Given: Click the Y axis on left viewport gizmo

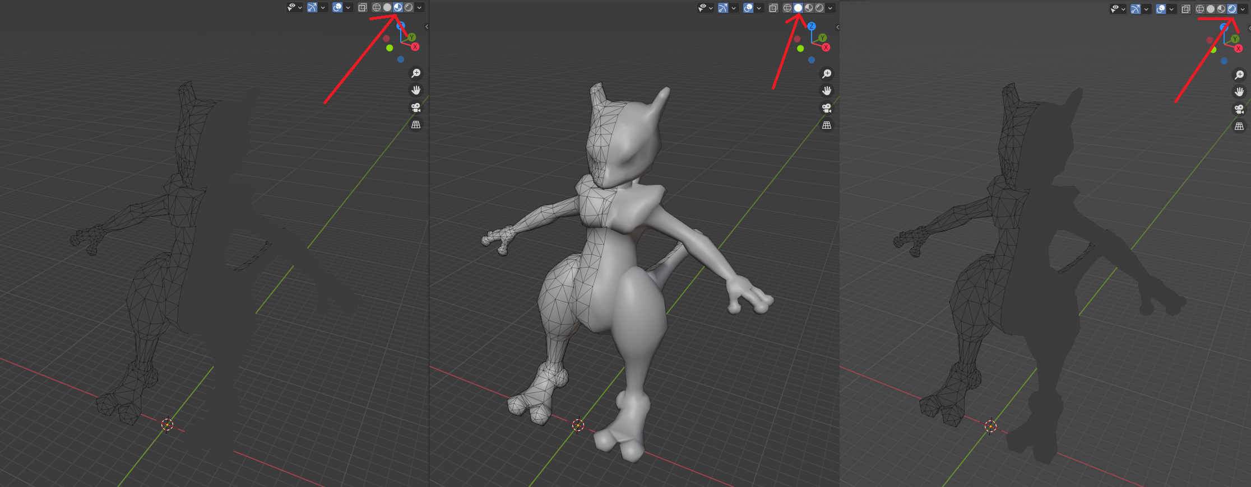Looking at the screenshot, I should (x=412, y=37).
